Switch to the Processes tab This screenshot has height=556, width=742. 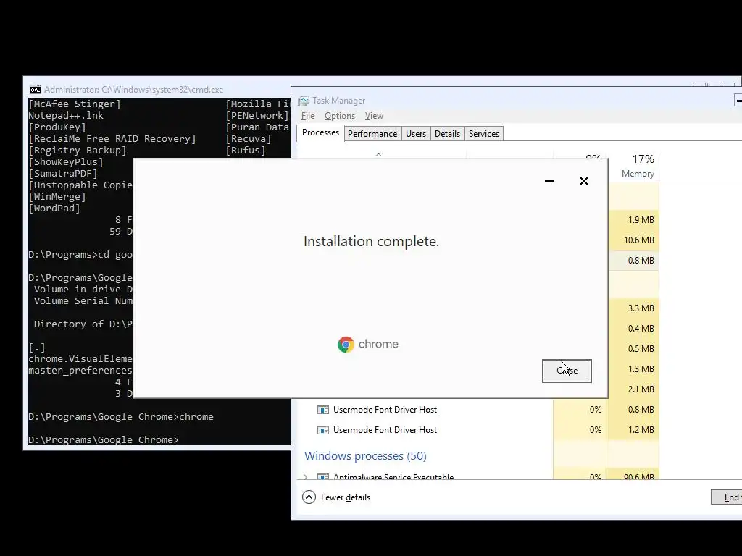(x=320, y=133)
